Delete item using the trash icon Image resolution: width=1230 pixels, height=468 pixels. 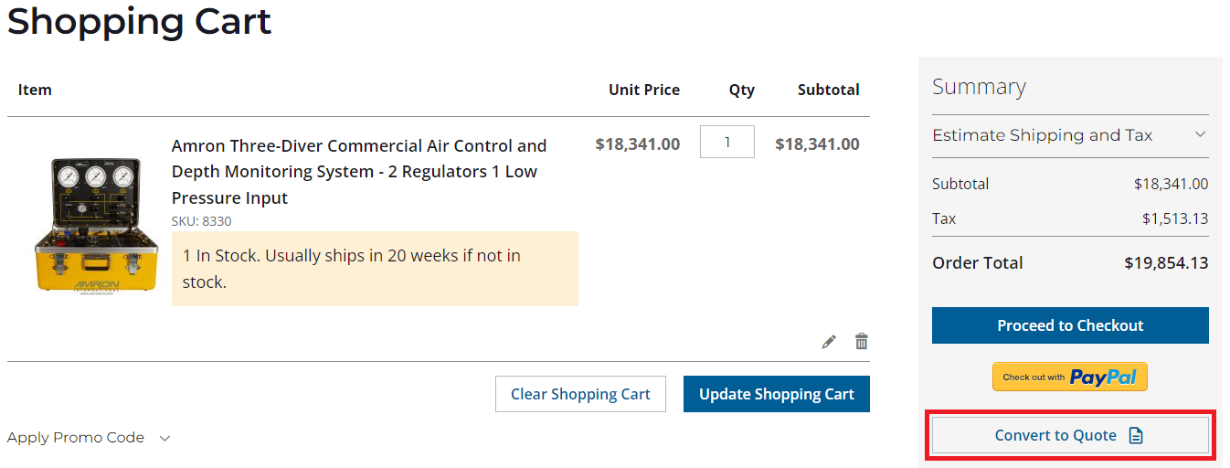click(861, 342)
